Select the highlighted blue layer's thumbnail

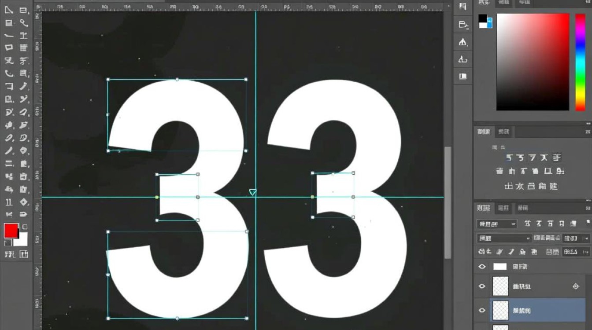coord(500,310)
